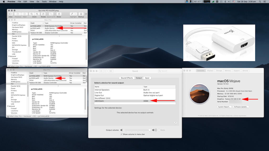Open the Share toolbar icon in Preview
Screen dimensions: 269x151
click(59, 14)
